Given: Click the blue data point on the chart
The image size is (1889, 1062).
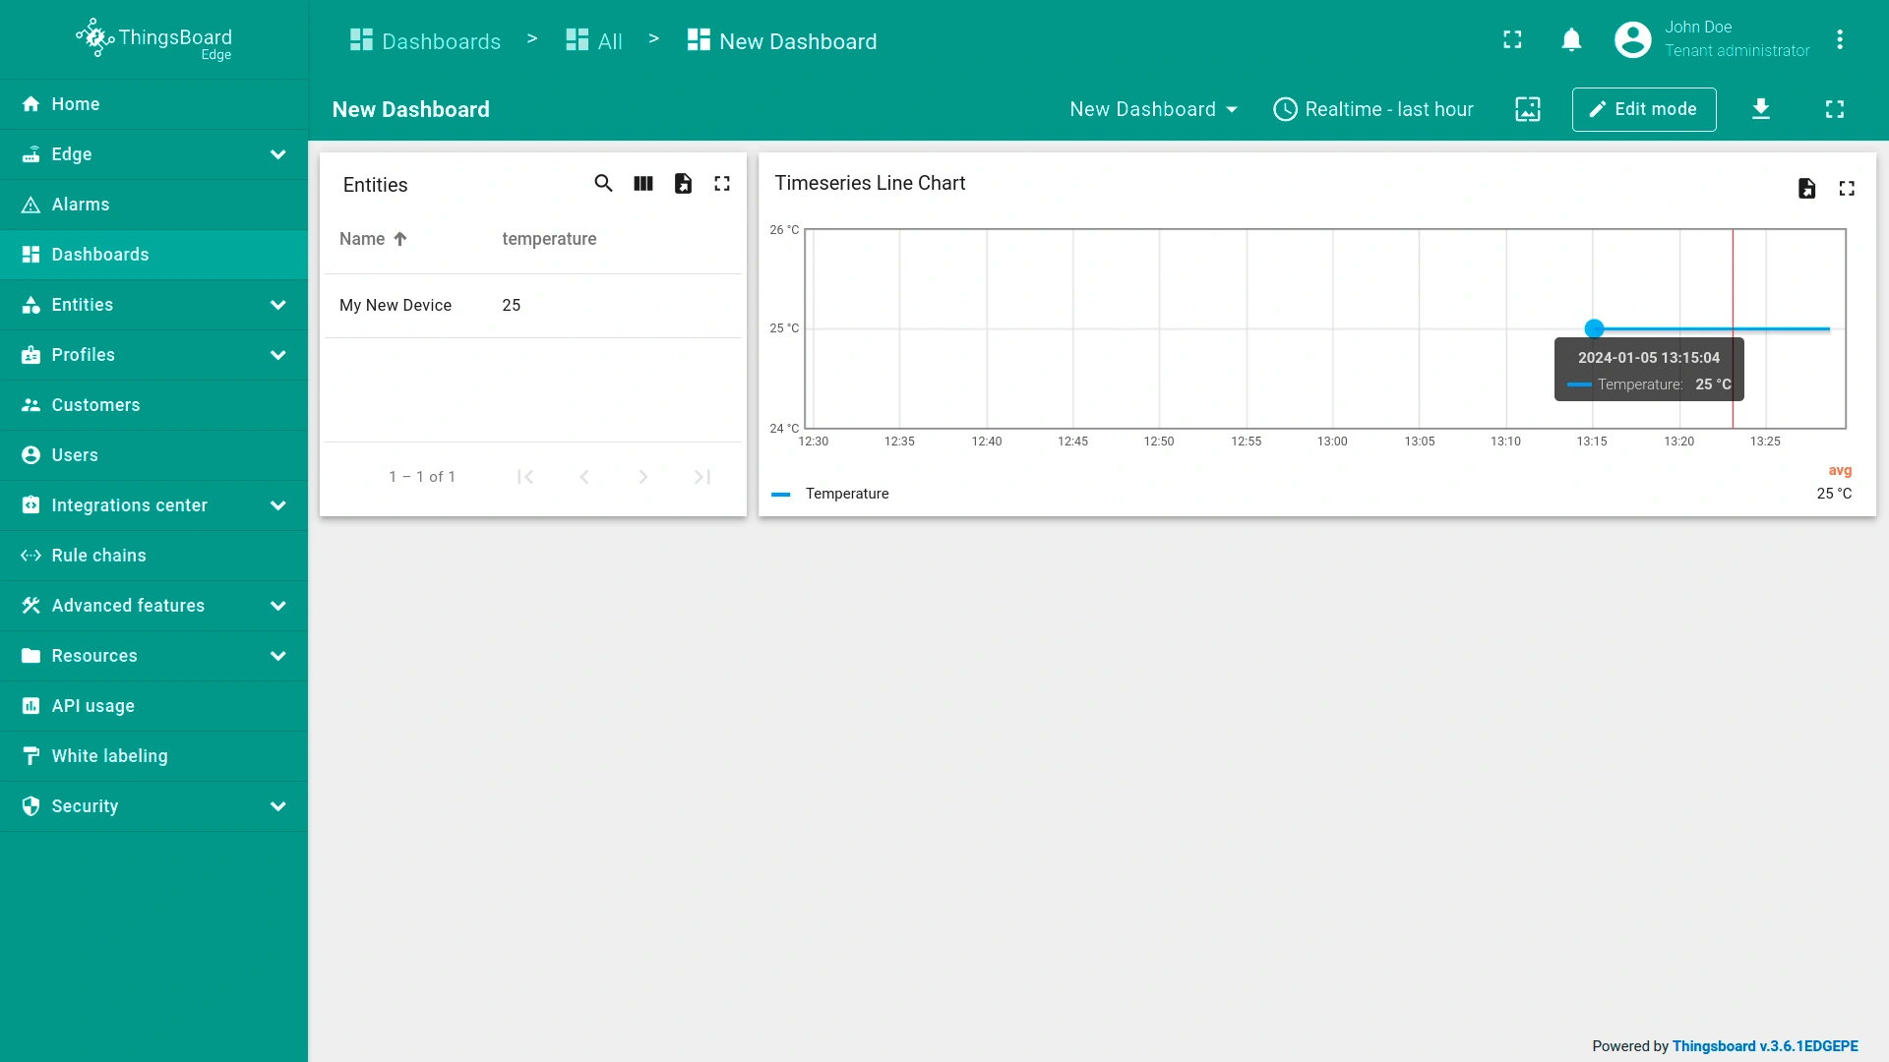Looking at the screenshot, I should tap(1594, 328).
